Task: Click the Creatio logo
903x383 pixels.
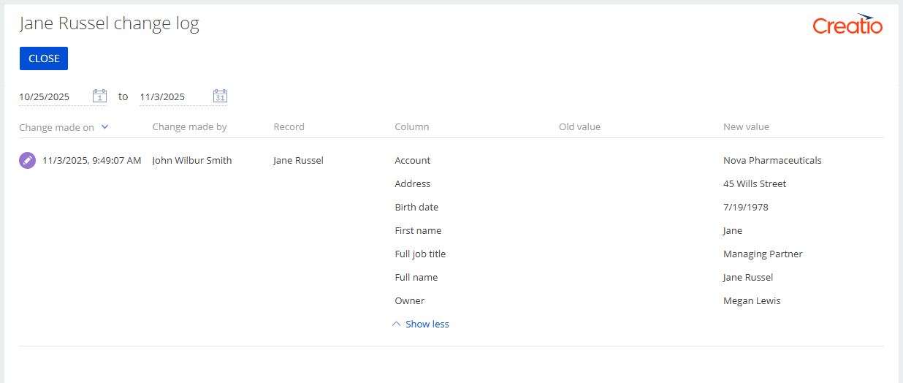Action: point(847,25)
